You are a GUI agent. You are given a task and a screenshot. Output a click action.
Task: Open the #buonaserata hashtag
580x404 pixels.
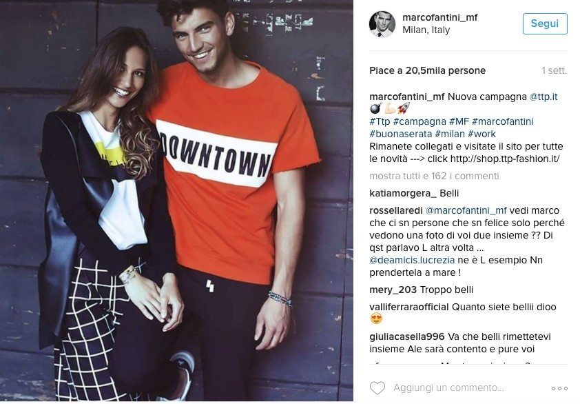point(401,134)
